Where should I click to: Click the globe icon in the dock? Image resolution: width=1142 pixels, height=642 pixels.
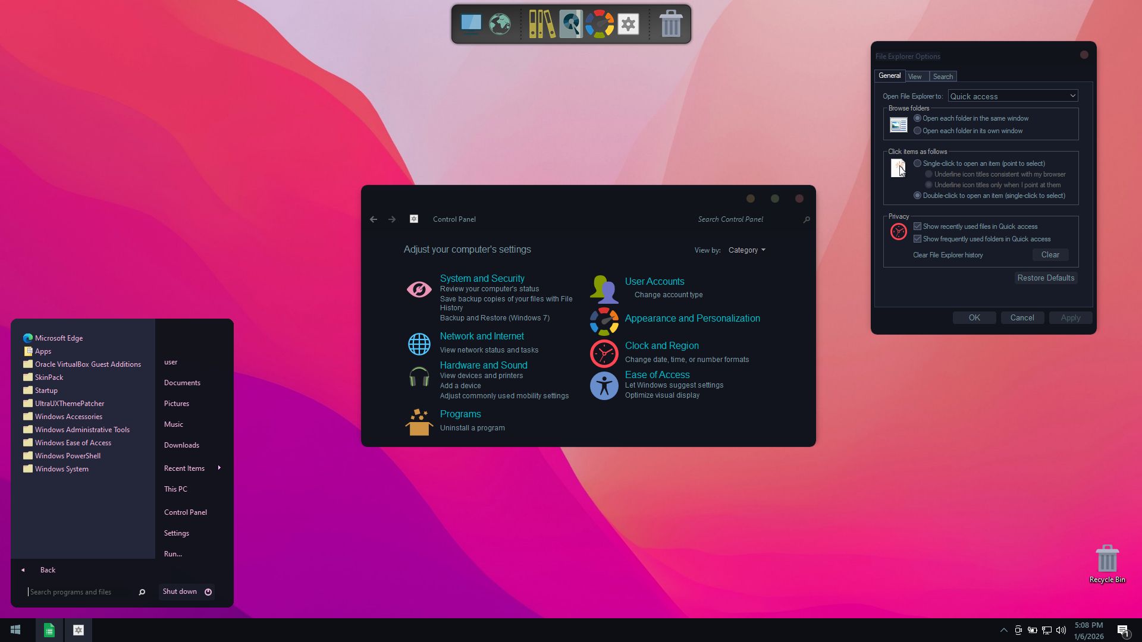(x=500, y=24)
